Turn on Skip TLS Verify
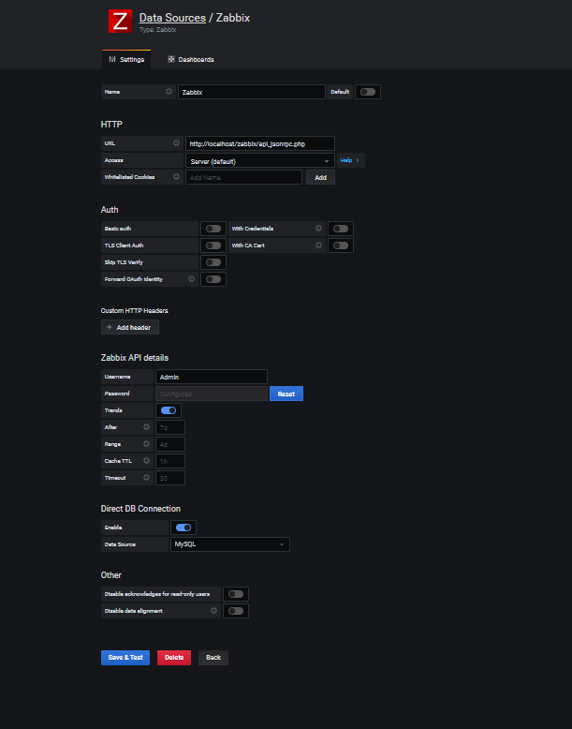The width and height of the screenshot is (572, 729). pyautogui.click(x=213, y=262)
